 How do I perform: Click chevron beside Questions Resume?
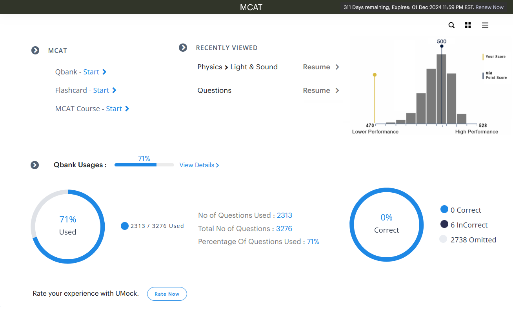(337, 90)
